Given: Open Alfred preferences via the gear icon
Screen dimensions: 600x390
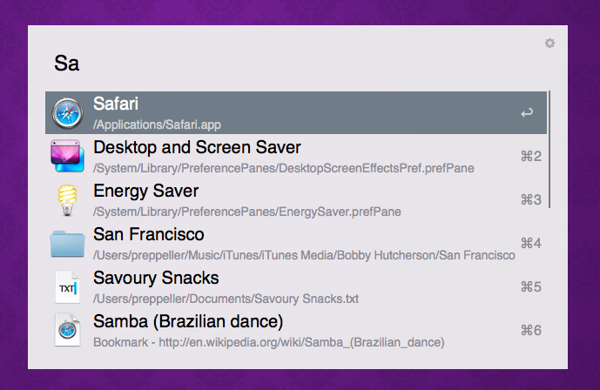Looking at the screenshot, I should point(549,44).
